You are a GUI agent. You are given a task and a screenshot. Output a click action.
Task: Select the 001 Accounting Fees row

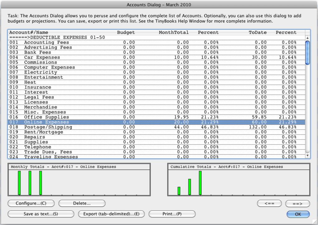157,42
